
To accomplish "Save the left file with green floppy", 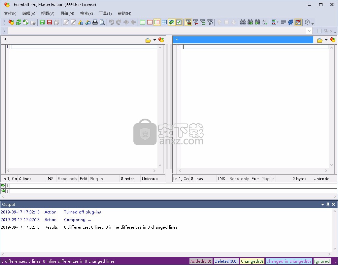I will [x=42, y=22].
